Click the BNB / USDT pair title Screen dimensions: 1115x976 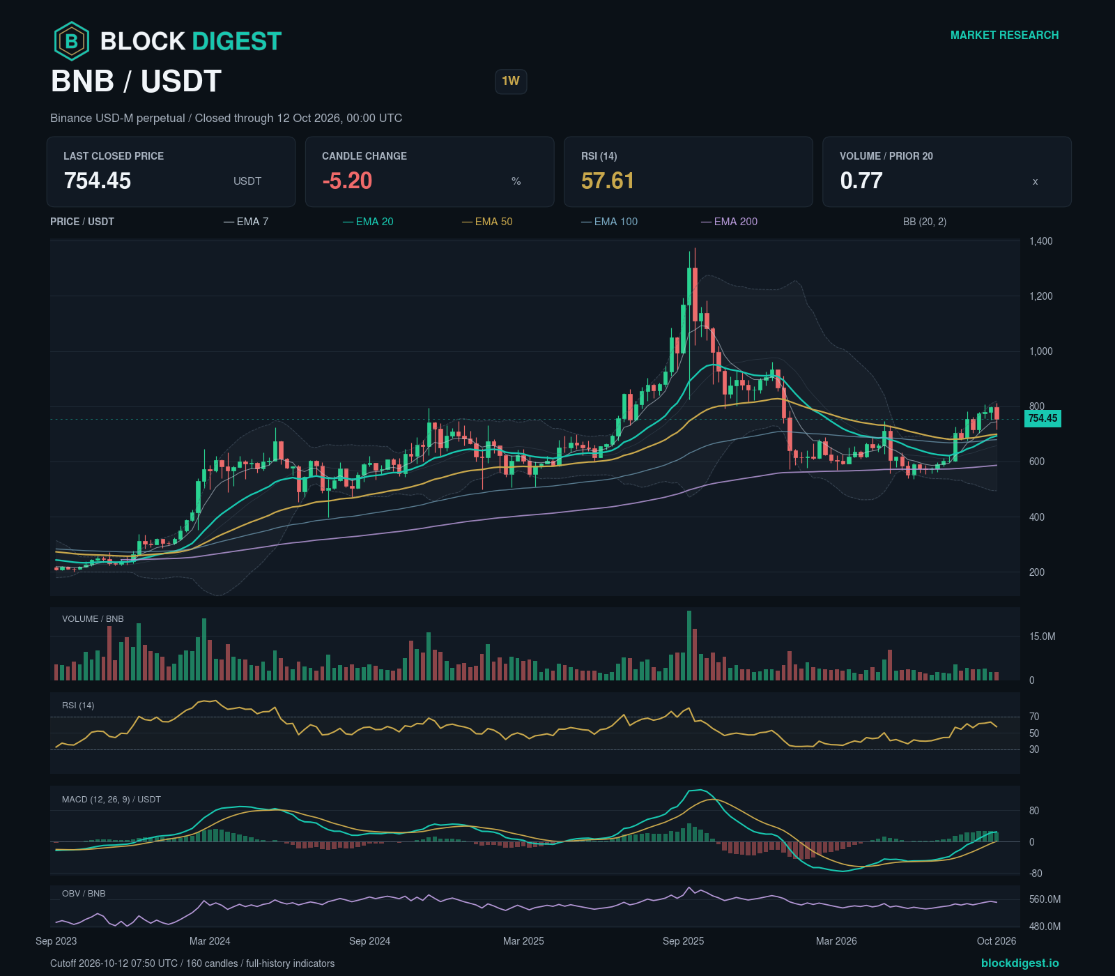(x=137, y=82)
